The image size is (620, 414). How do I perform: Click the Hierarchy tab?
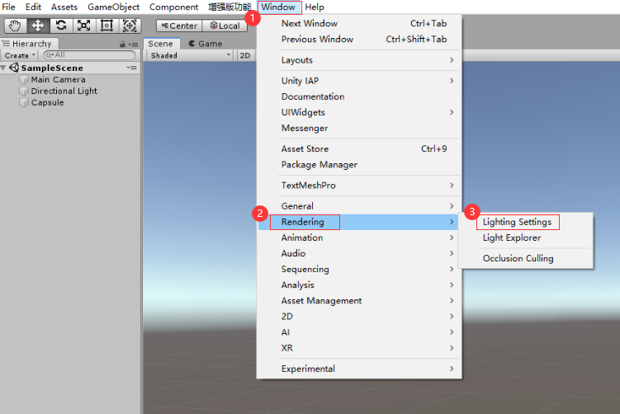click(29, 44)
